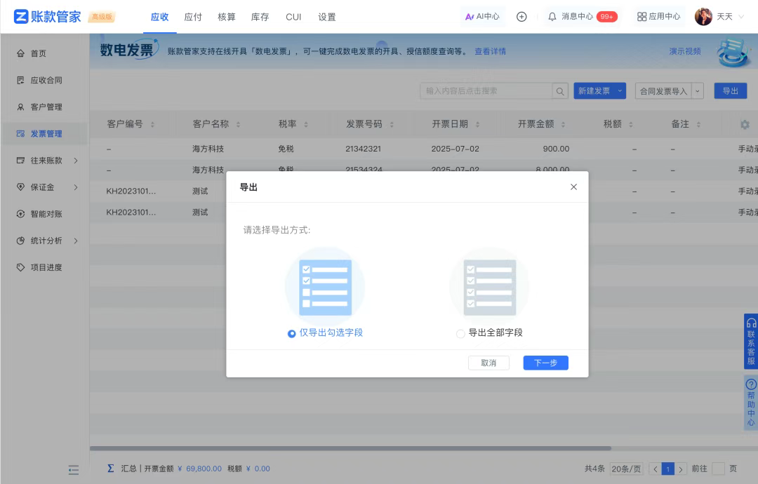The width and height of the screenshot is (758, 484).
Task: Click the 900.00 amount cell
Action: pos(556,149)
